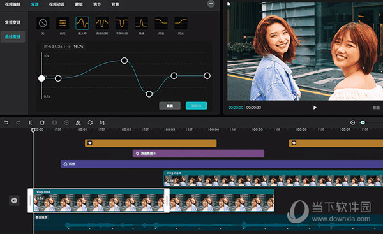Click the sticker icon on first orange track

[x=89, y=143]
